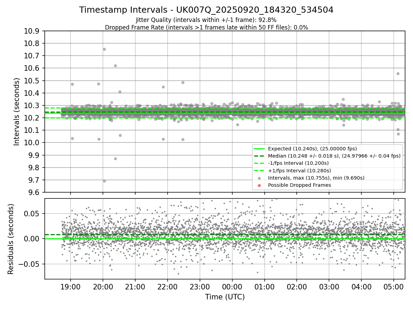Click the y-axis tick label '9.7'
413x309 pixels.
[x=33, y=180]
